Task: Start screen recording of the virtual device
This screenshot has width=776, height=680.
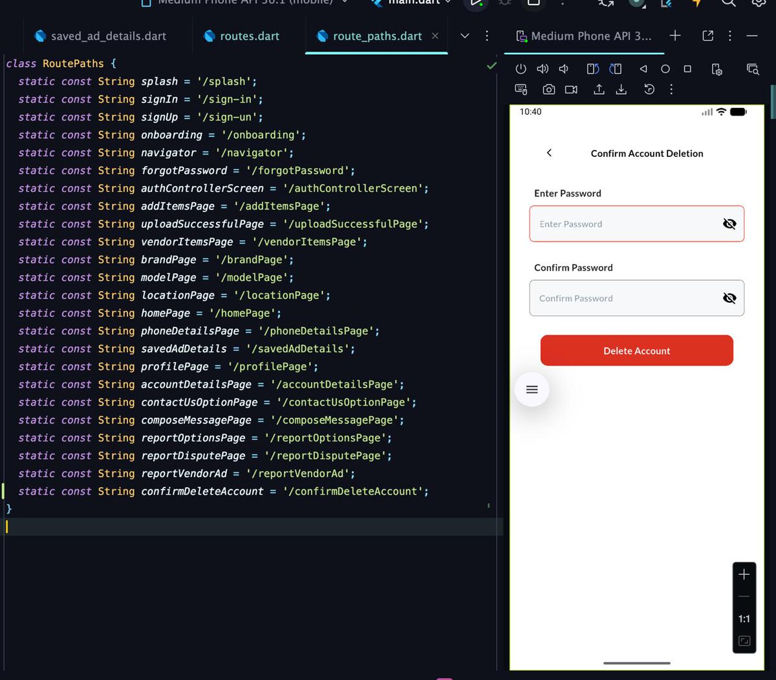Action: point(571,89)
